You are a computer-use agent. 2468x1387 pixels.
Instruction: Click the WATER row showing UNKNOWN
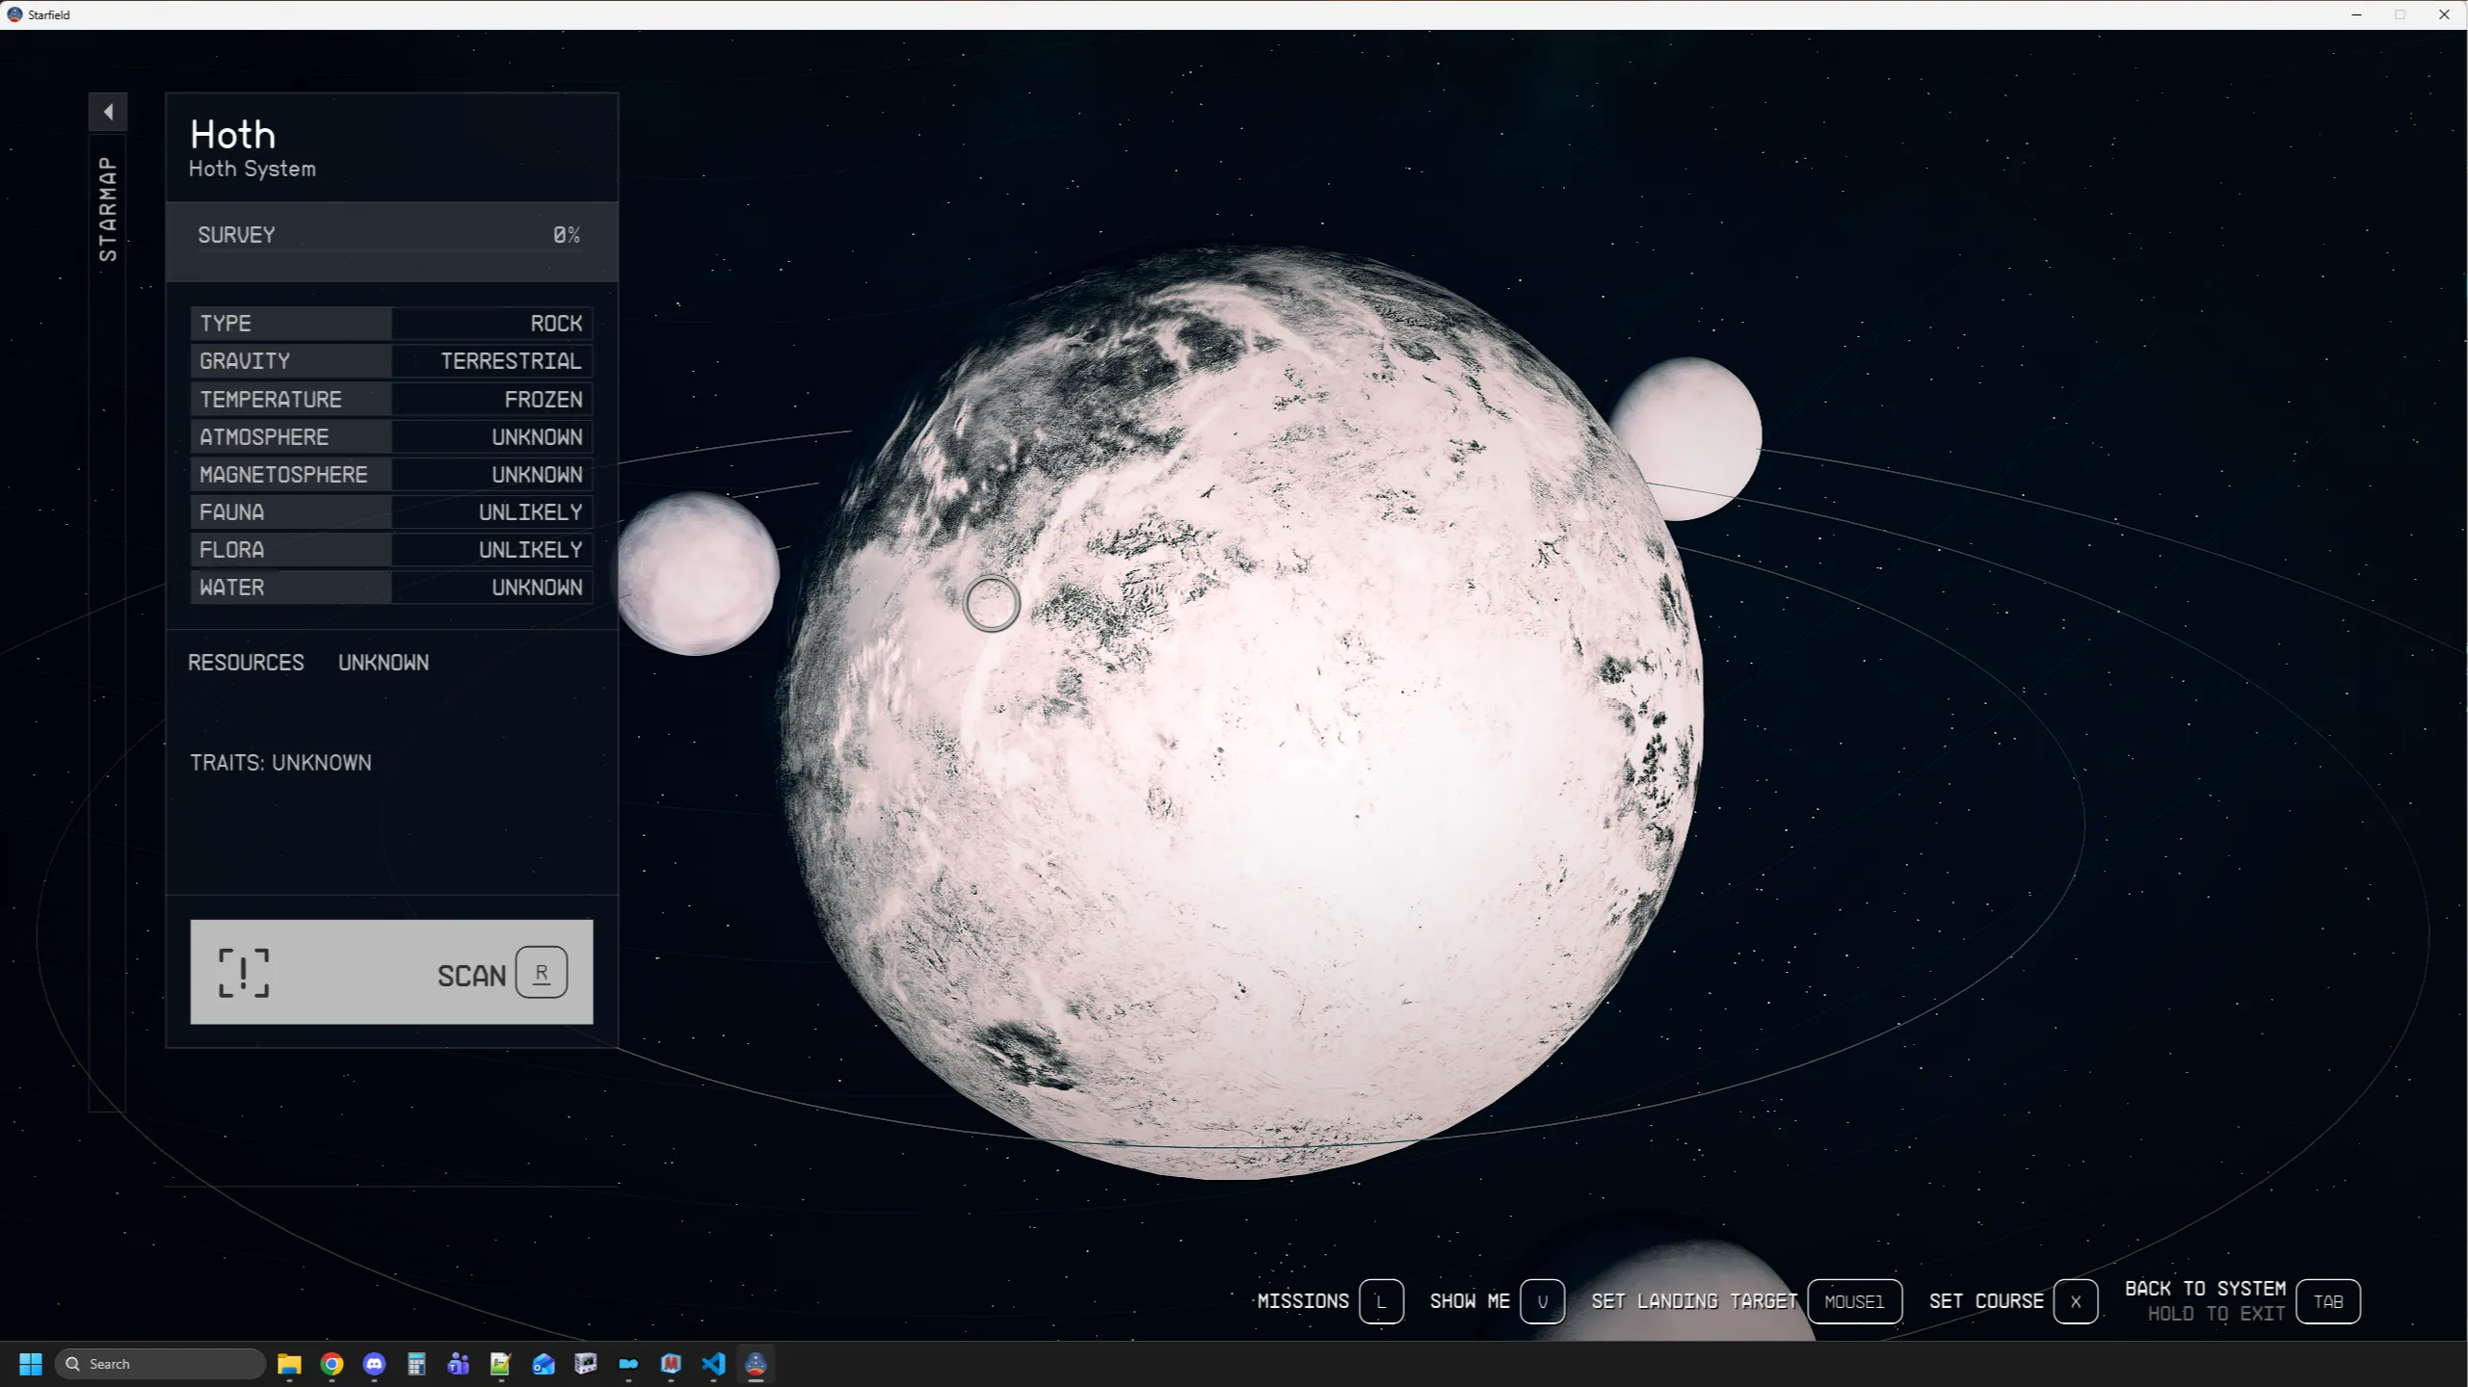pos(391,588)
